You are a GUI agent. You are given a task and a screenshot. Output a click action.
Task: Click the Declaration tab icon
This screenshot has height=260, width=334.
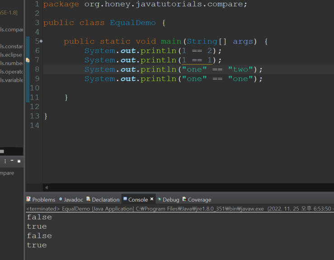tap(89, 199)
